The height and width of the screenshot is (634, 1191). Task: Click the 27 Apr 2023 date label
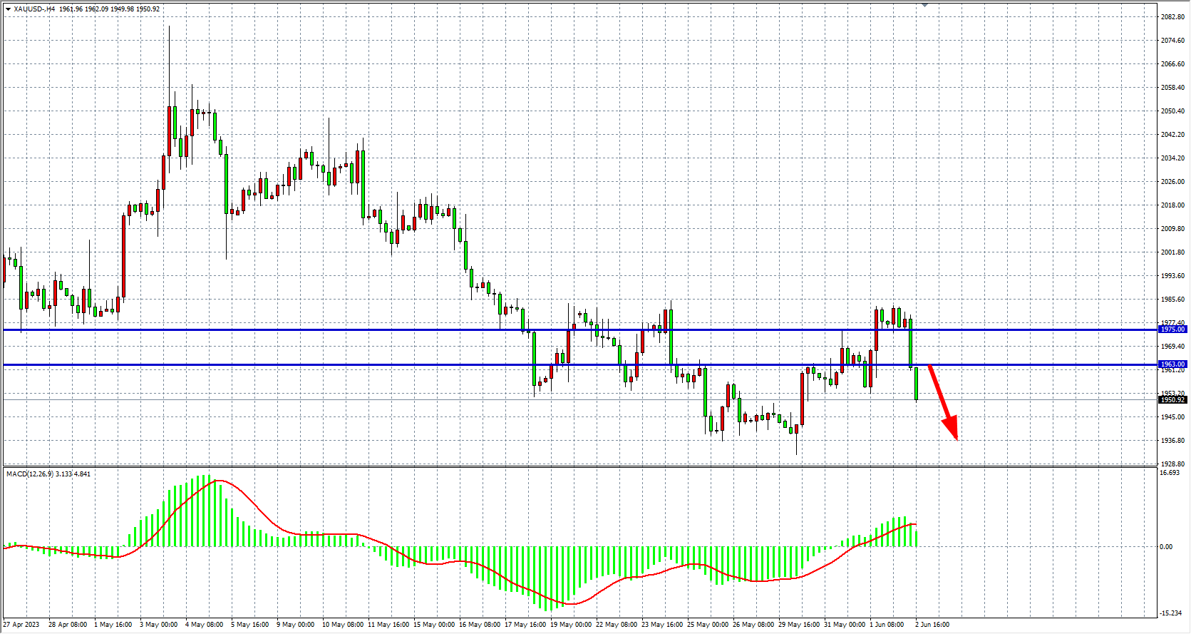21,625
